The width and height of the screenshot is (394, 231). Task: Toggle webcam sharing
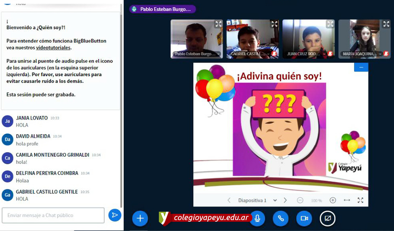[304, 218]
